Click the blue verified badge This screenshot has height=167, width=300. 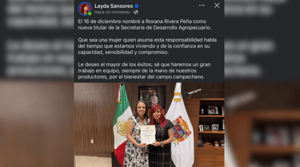[x=136, y=6]
